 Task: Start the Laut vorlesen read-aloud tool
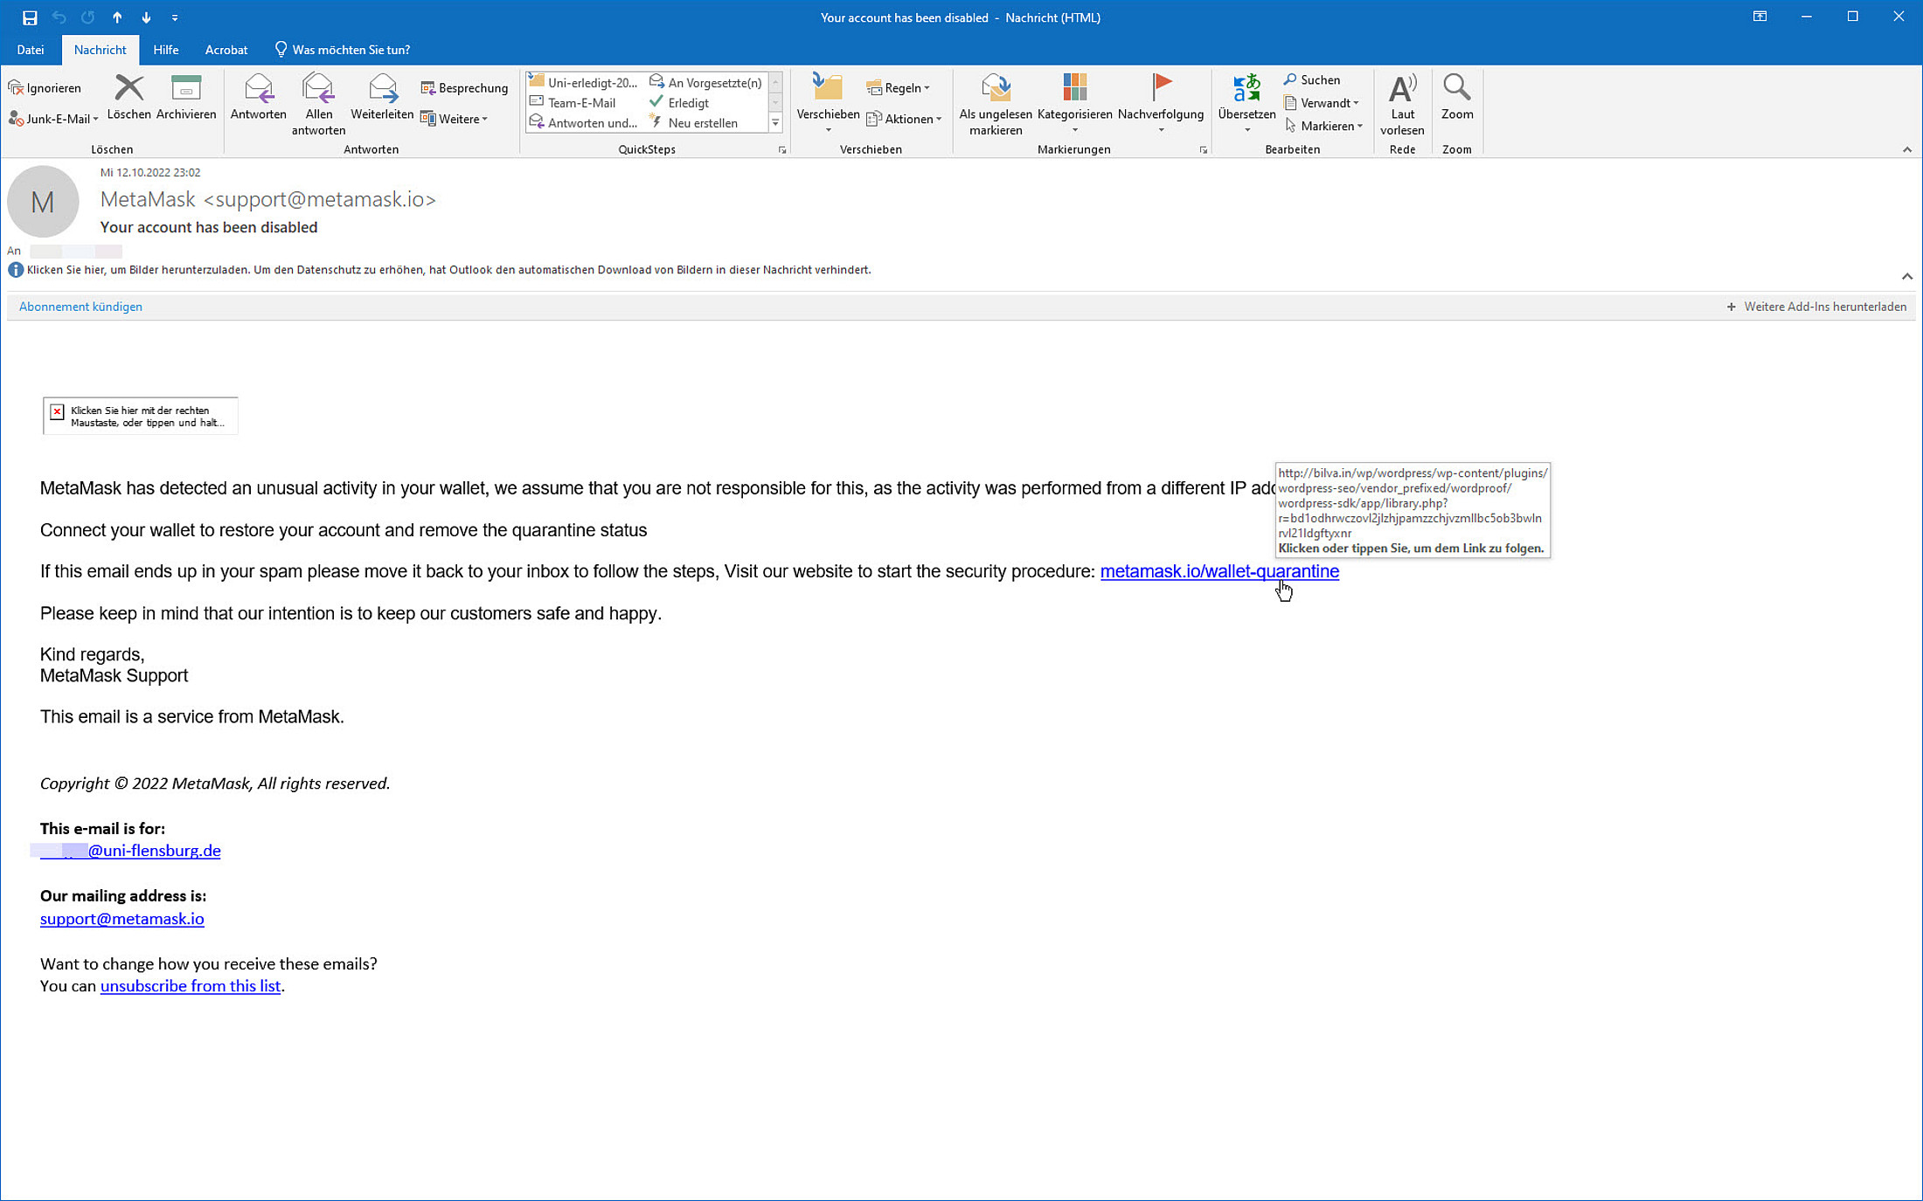point(1402,89)
